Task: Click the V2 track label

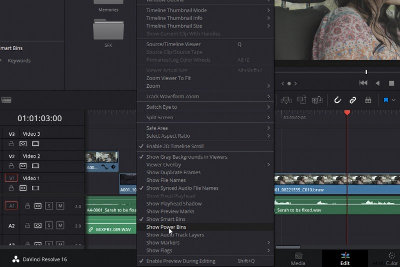Action: (11, 156)
